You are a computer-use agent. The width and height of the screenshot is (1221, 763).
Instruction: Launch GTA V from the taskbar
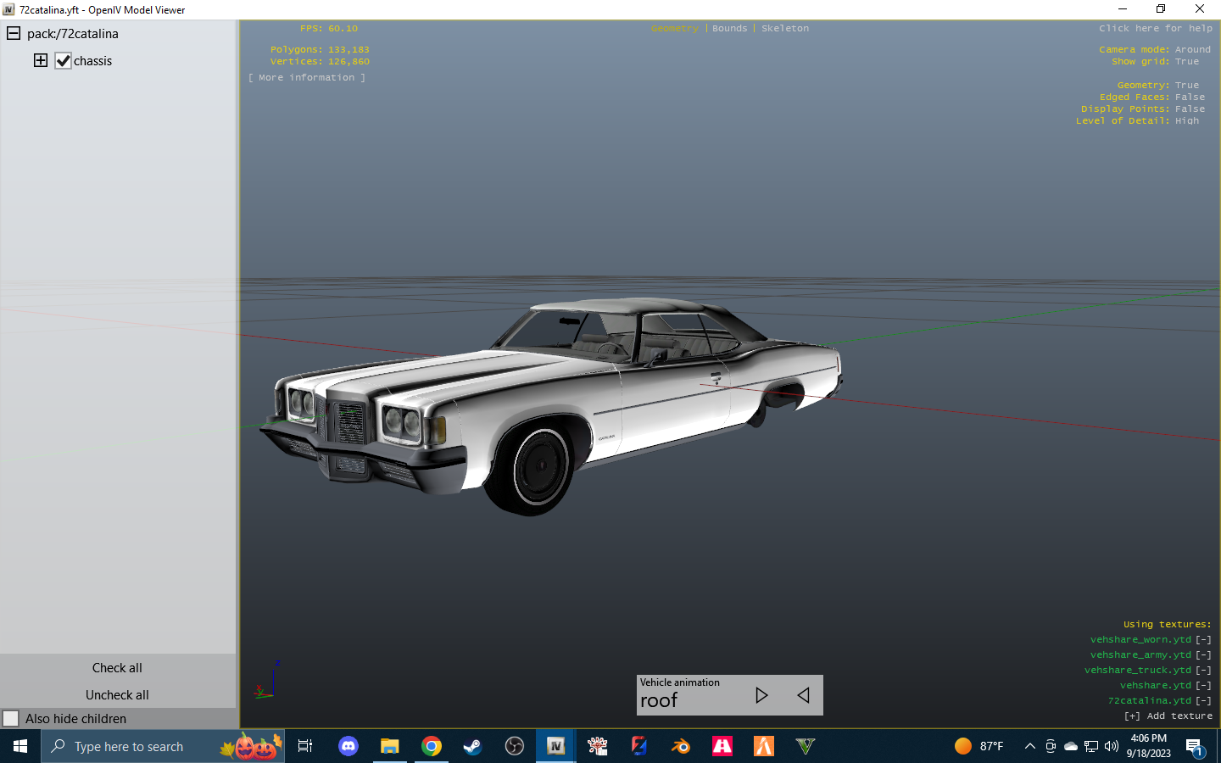(804, 746)
